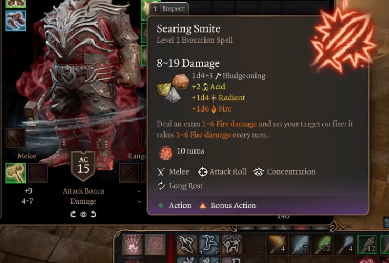Click the Searing Smite condition turns icon
389x263 pixels.
[166, 152]
